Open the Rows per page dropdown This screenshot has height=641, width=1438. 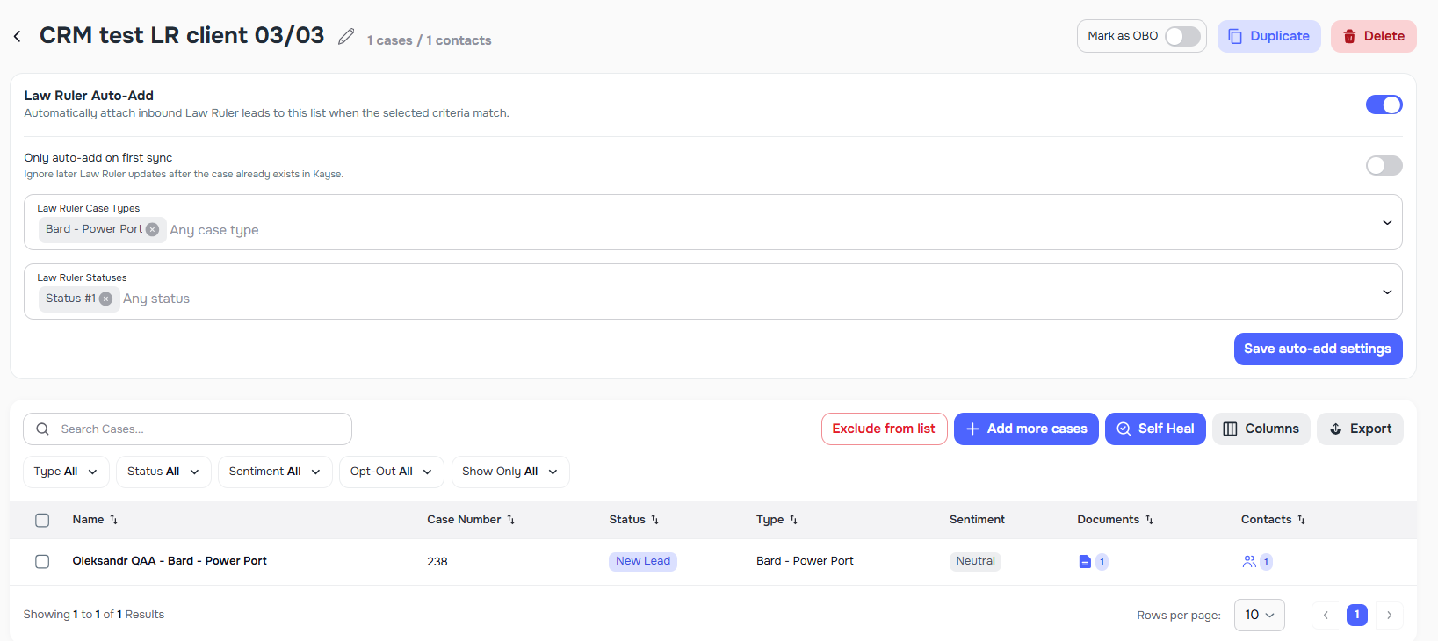click(1259, 615)
